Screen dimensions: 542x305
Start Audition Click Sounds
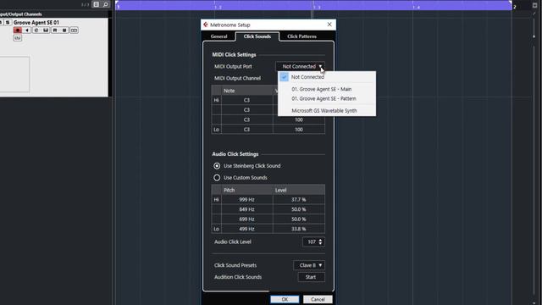click(311, 277)
